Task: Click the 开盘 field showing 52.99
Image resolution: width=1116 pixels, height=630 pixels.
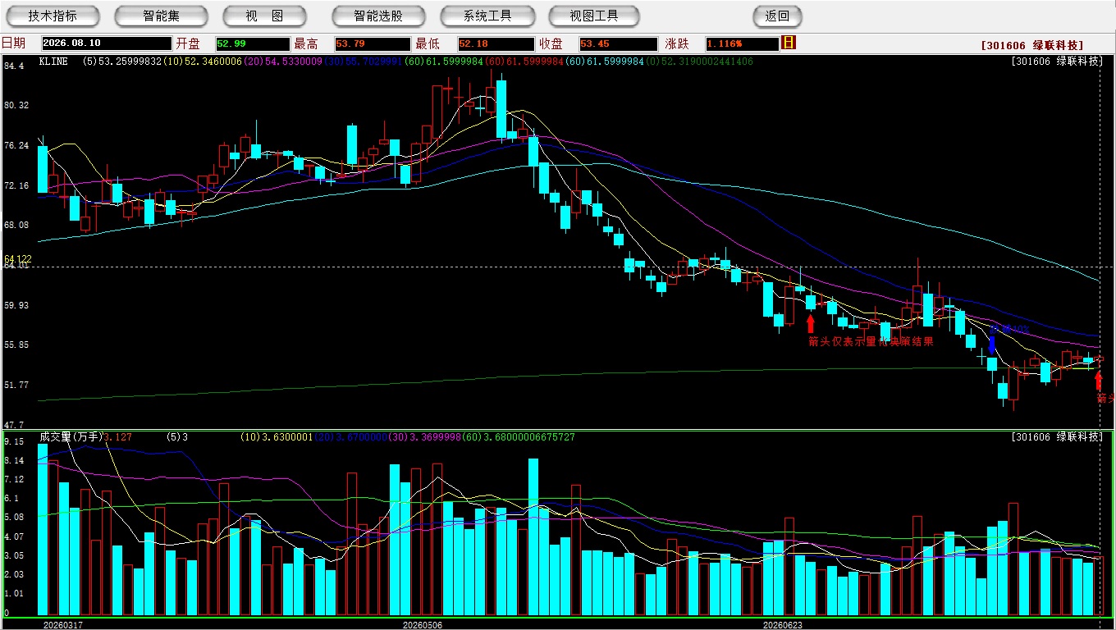Action: tap(253, 43)
